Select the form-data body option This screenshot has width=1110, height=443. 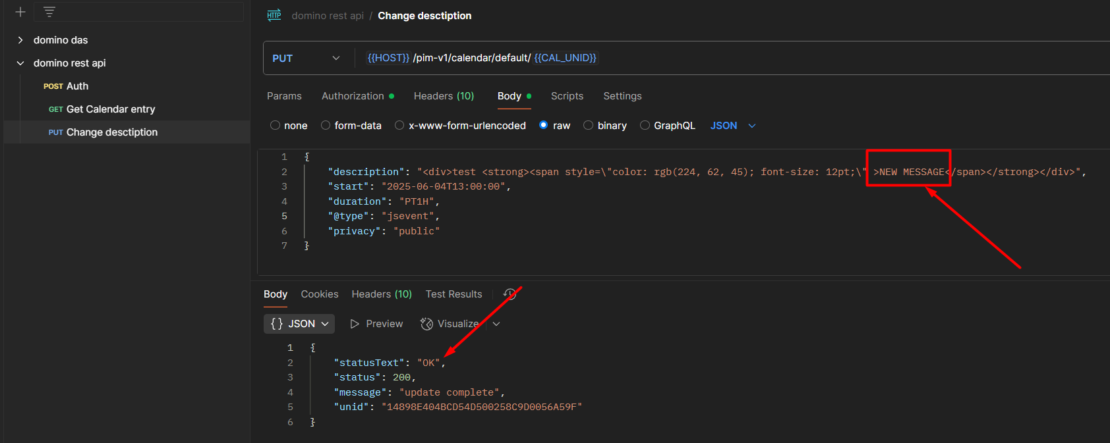pyautogui.click(x=326, y=125)
